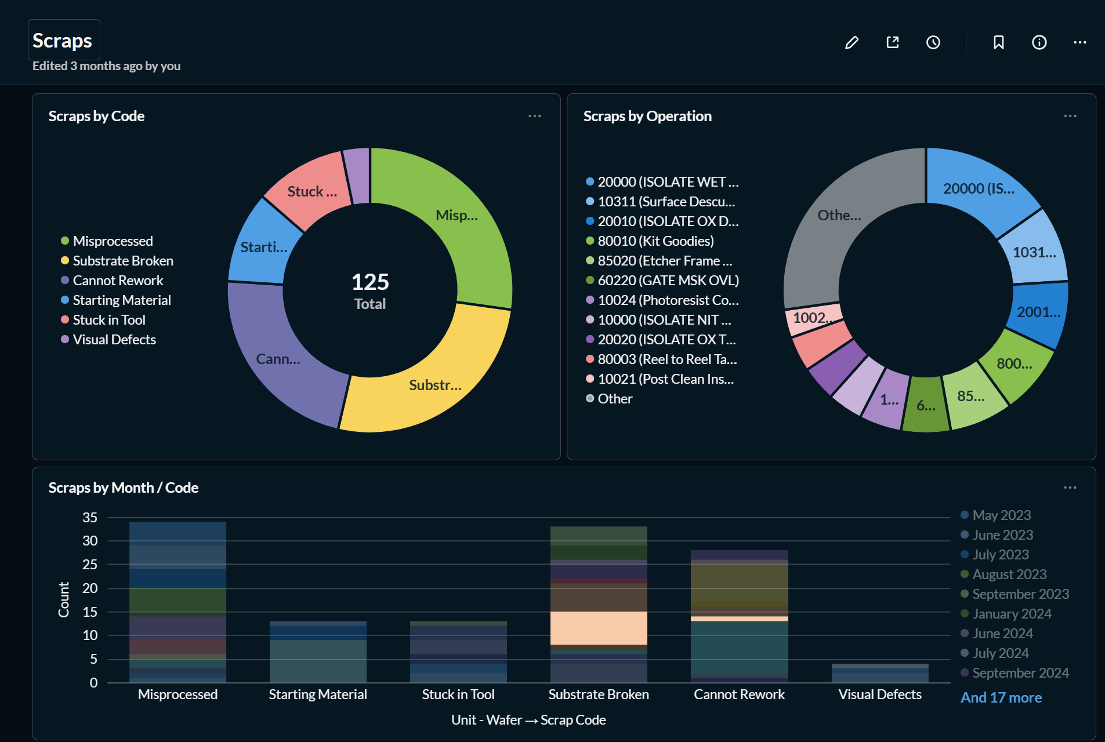
Task: Click the Stuck in Tool stacked bar
Action: [x=458, y=652]
